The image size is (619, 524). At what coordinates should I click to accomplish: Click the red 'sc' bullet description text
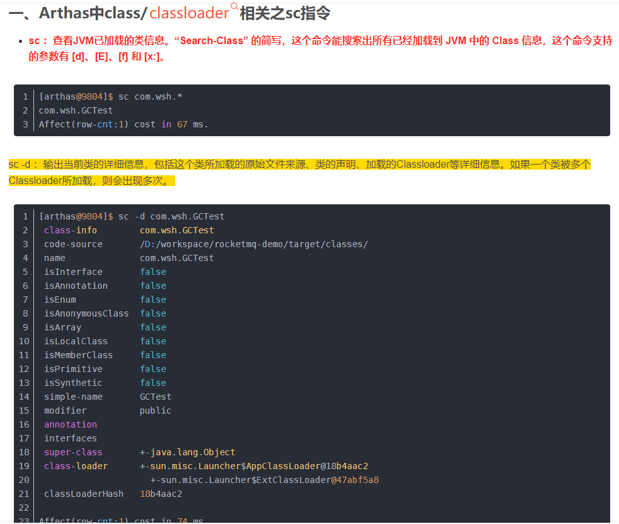click(320, 49)
